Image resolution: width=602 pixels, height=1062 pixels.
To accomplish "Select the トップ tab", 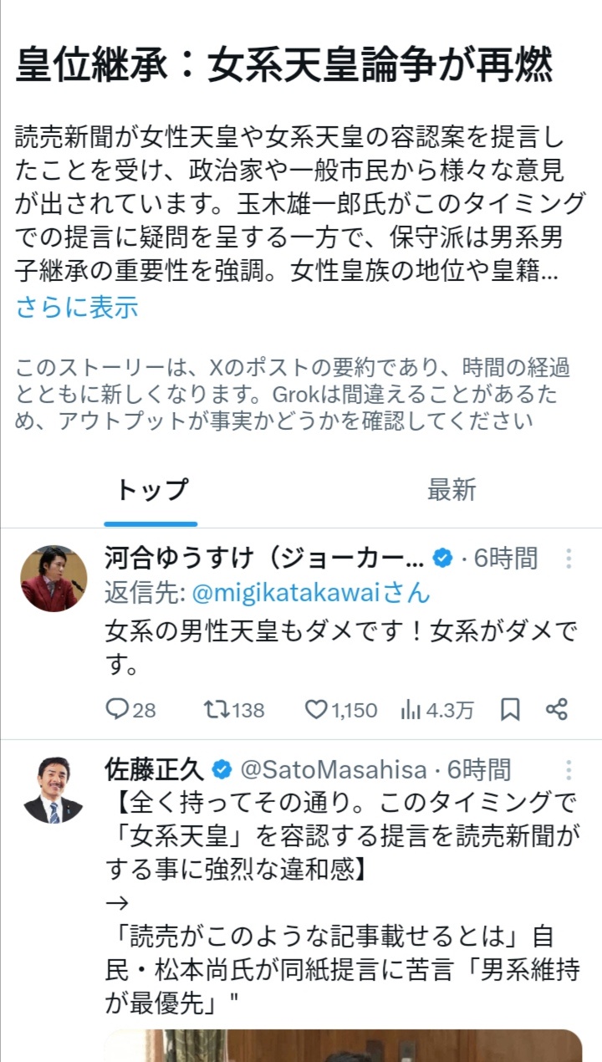I will (151, 491).
